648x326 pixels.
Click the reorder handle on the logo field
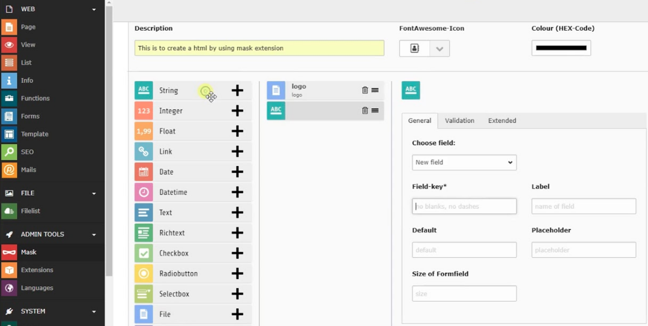tap(375, 90)
